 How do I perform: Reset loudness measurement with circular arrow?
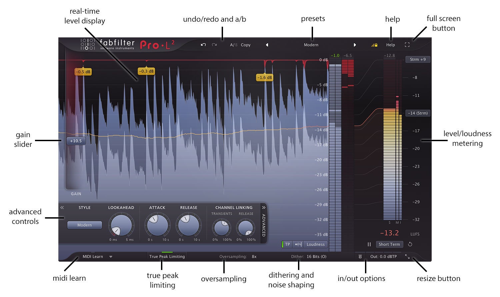[410, 244]
